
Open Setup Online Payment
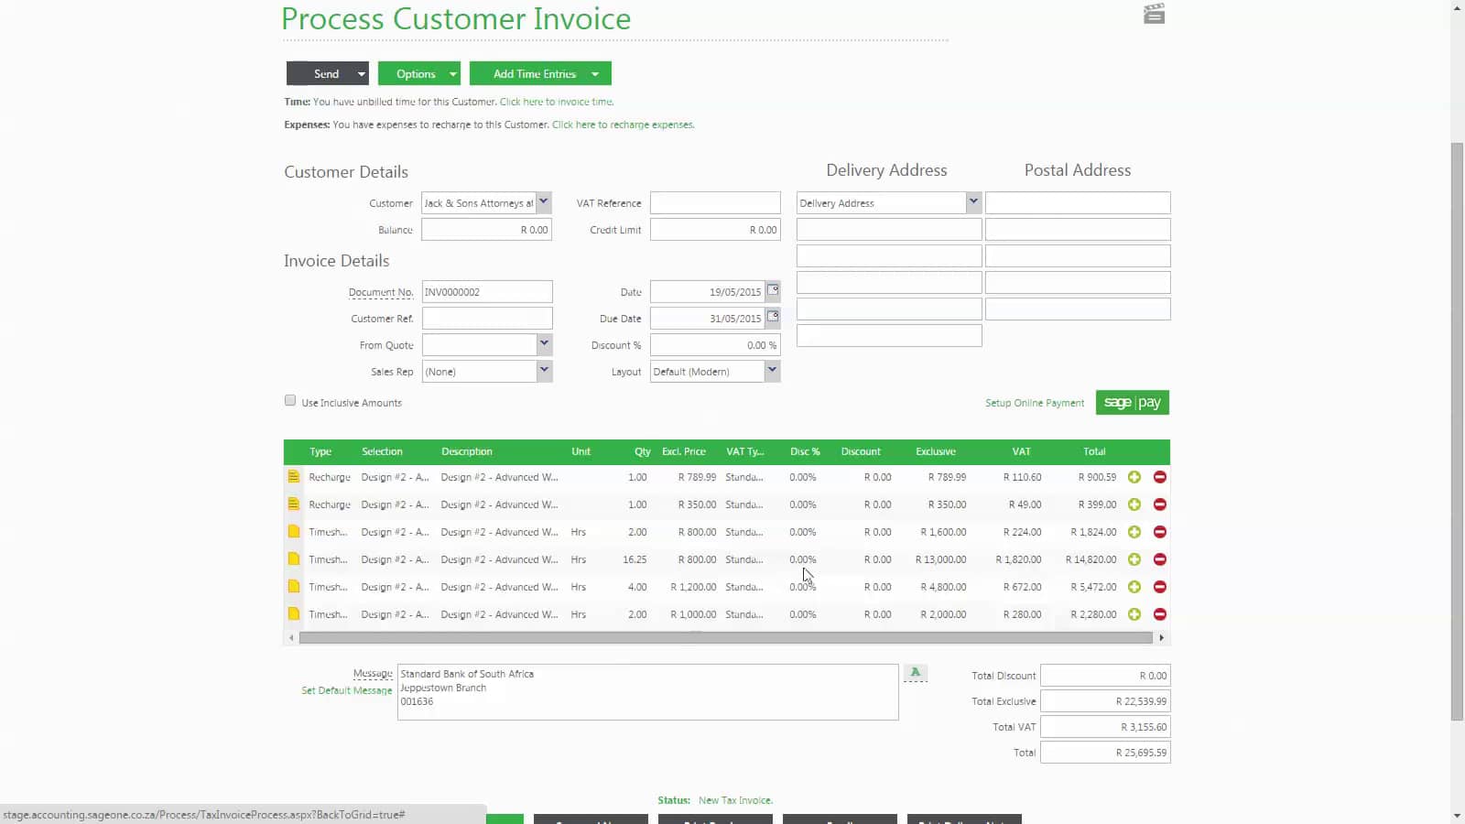1035,402
